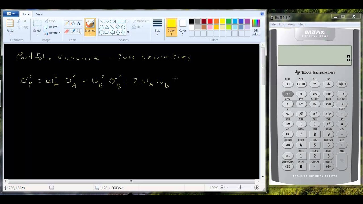
Task: Select the Text tool
Action: click(x=79, y=24)
